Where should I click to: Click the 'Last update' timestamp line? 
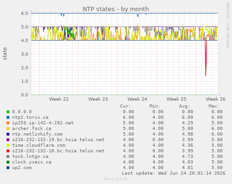(174, 173)
